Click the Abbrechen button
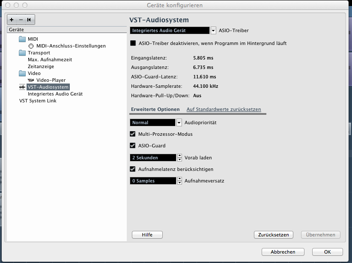352x263 pixels. tap(283, 252)
